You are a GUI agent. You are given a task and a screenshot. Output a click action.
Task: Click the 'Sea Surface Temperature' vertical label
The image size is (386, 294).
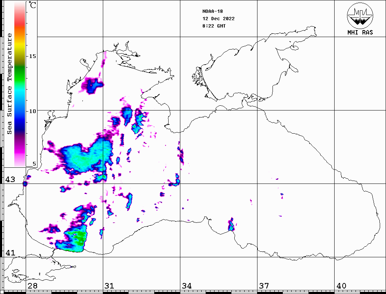pos(9,84)
